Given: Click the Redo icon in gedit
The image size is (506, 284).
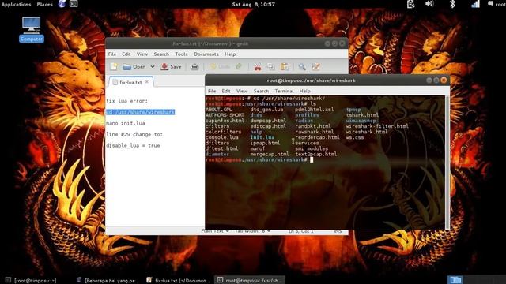Looking at the screenshot, I should click(x=239, y=66).
